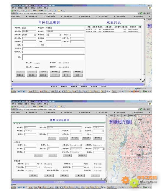Open Favorites star icon in lower browser toolbar
This screenshot has height=191, width=161.
[38, 107]
